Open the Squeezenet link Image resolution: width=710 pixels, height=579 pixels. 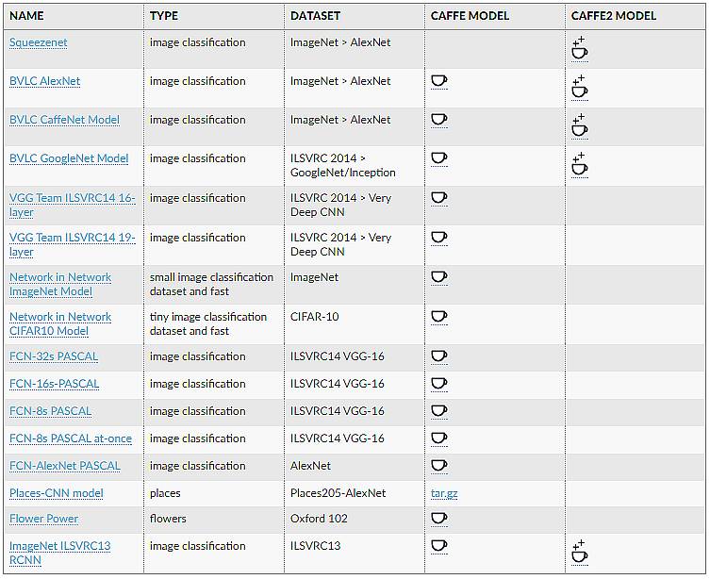pyautogui.click(x=39, y=42)
